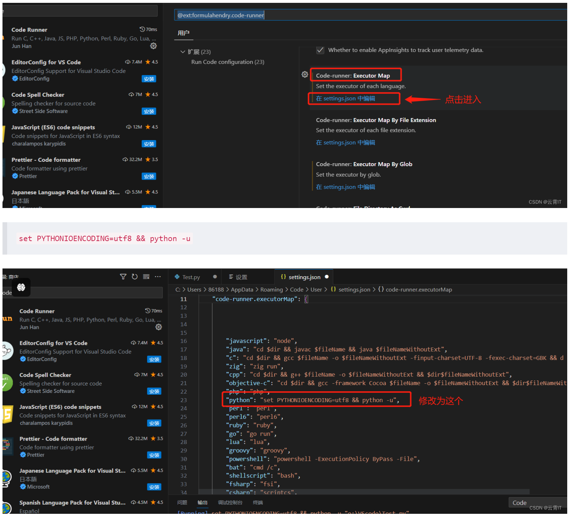
Task: Click the unsaved dot on Test.py tab
Action: pyautogui.click(x=215, y=277)
